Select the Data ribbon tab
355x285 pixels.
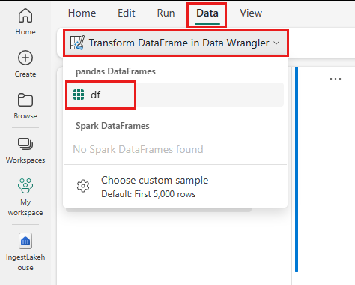point(207,13)
